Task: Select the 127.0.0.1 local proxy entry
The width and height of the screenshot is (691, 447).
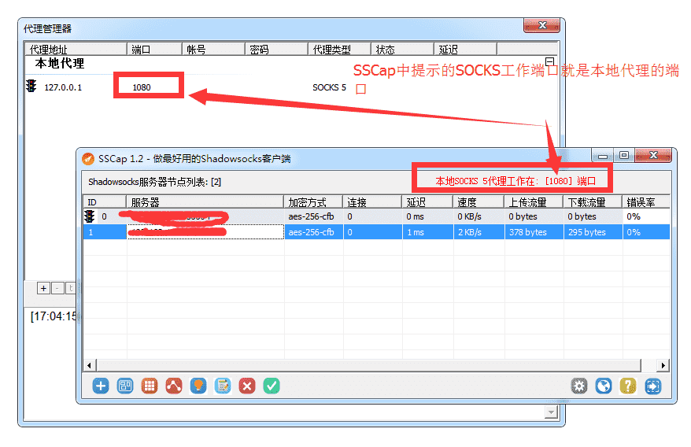Action: tap(63, 87)
